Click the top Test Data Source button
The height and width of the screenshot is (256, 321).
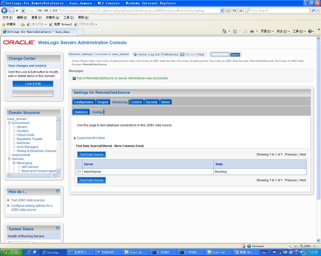click(x=91, y=154)
